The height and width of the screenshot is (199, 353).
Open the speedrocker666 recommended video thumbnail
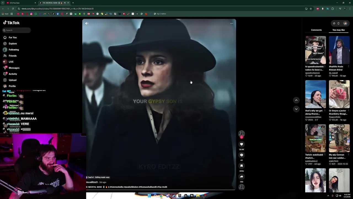click(315, 50)
